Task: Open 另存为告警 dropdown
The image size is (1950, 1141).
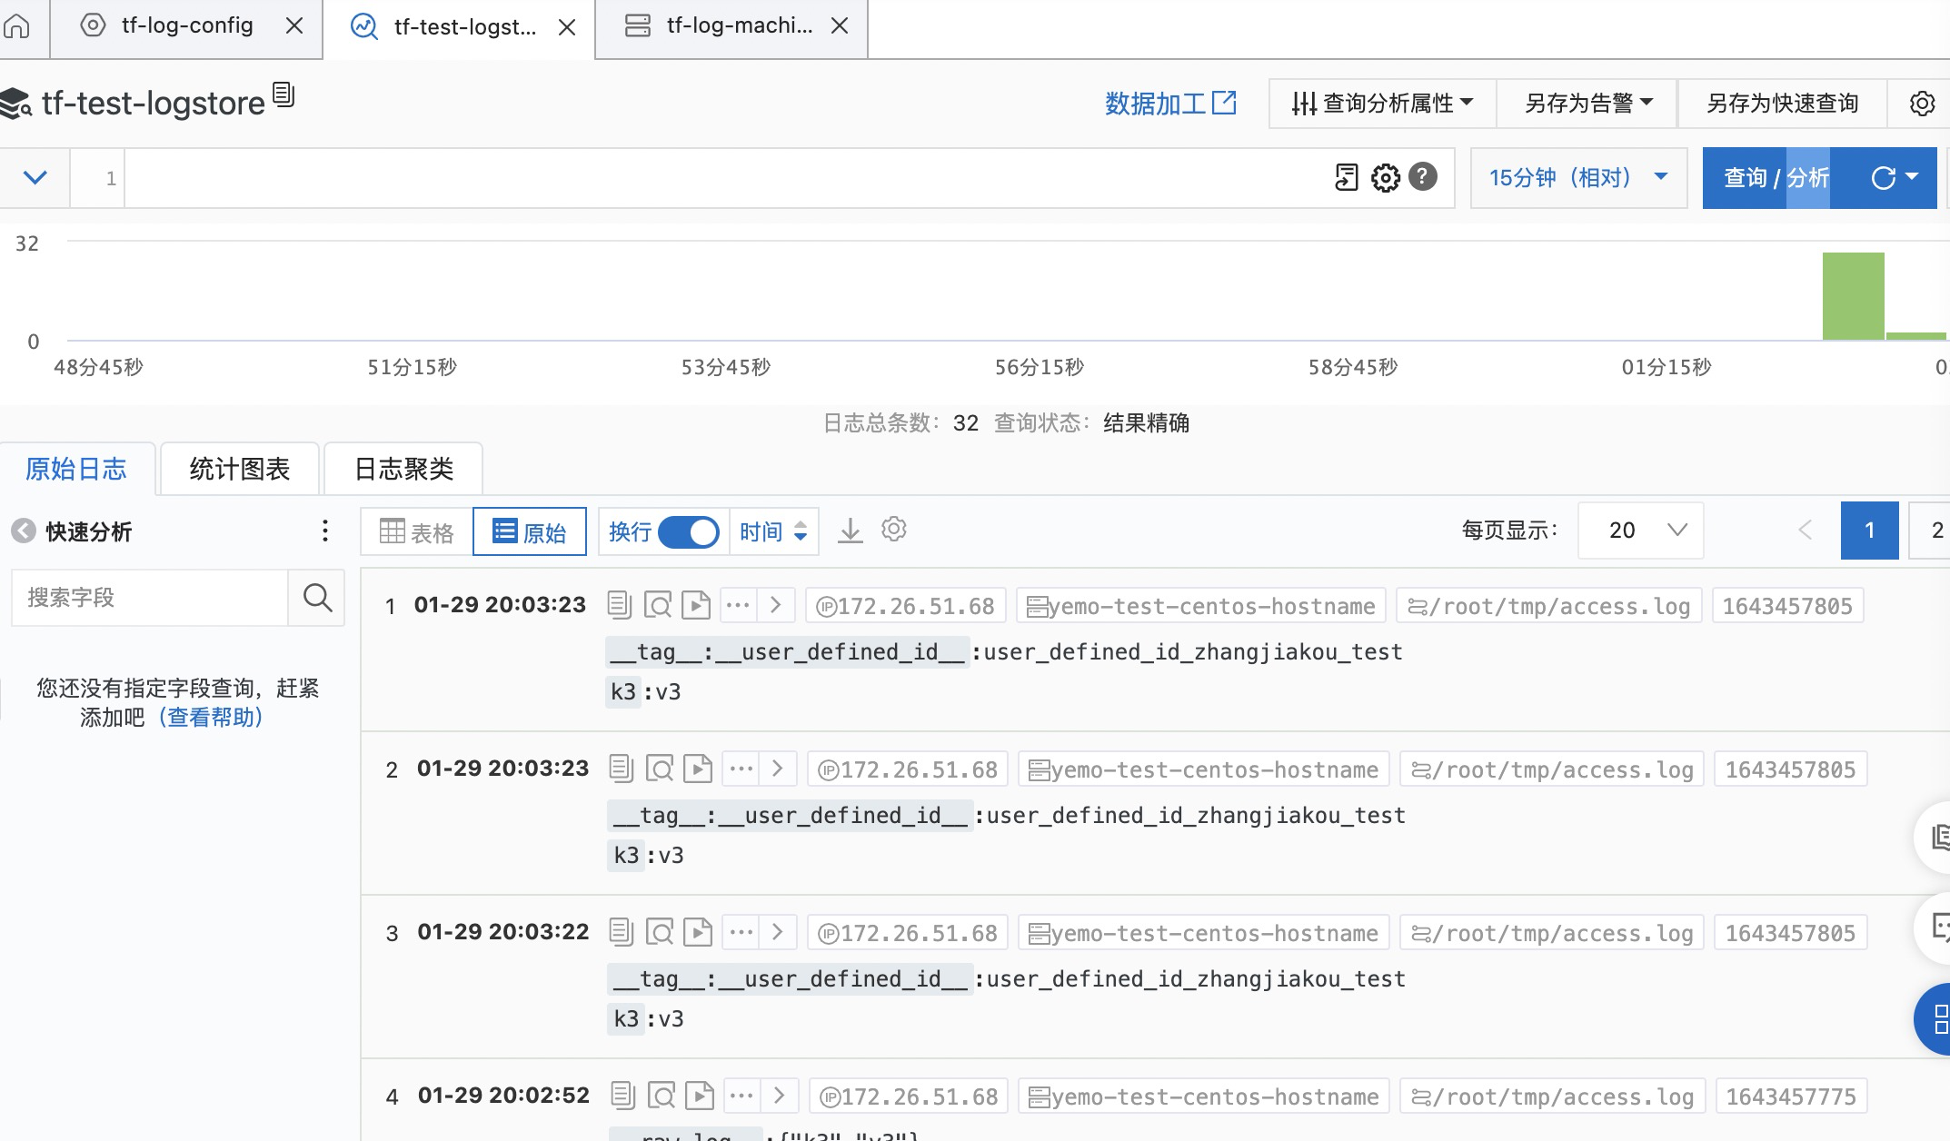Action: (1587, 104)
